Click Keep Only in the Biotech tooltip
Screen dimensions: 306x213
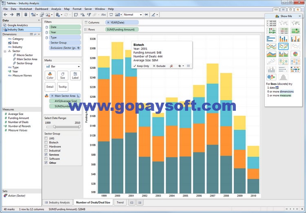tap(141, 66)
